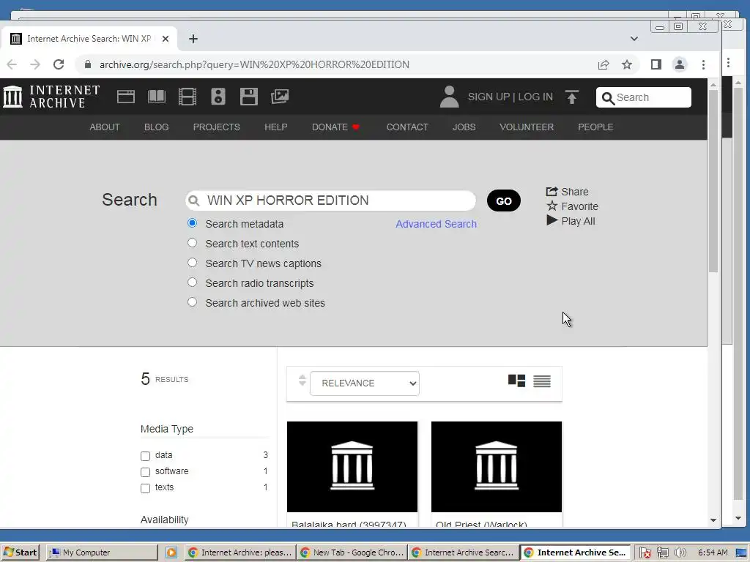Click the browser address bar URL
Image resolution: width=750 pixels, height=562 pixels.
coord(254,64)
